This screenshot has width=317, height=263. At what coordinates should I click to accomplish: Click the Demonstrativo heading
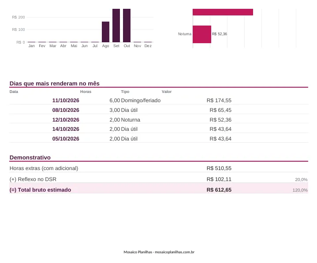pyautogui.click(x=30, y=158)
